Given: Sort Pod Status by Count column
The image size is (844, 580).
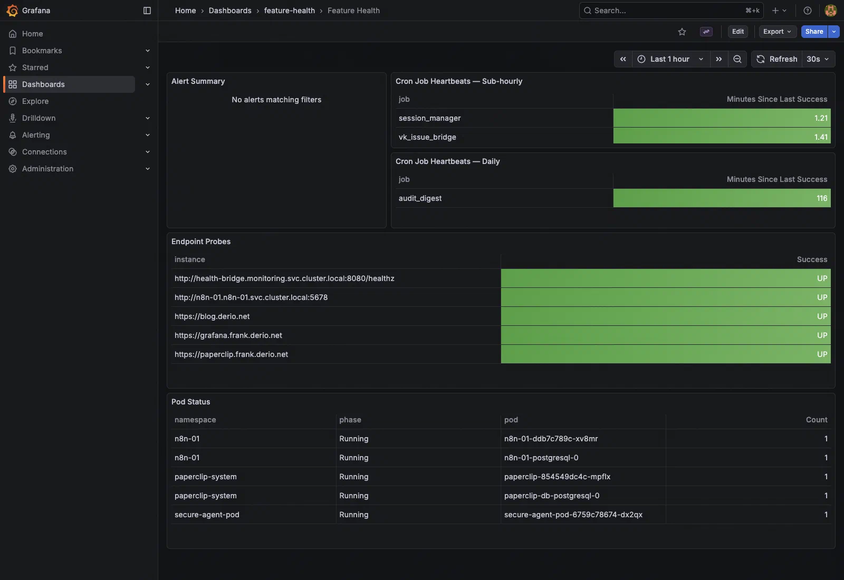Looking at the screenshot, I should tap(817, 420).
